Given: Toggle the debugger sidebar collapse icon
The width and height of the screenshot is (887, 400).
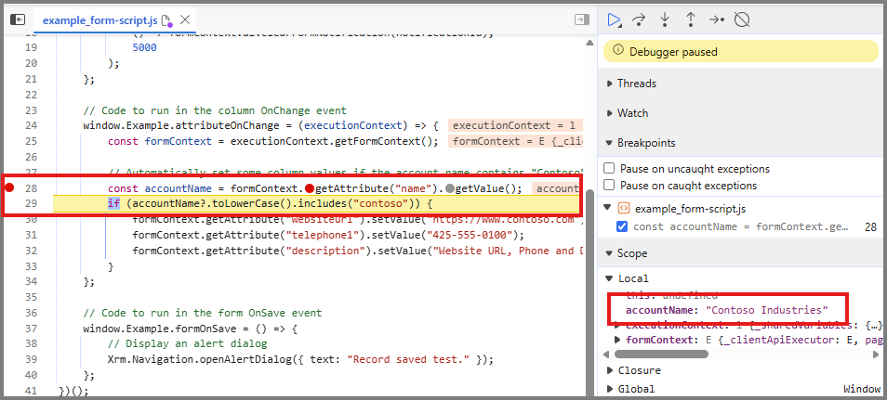Looking at the screenshot, I should click(x=581, y=19).
